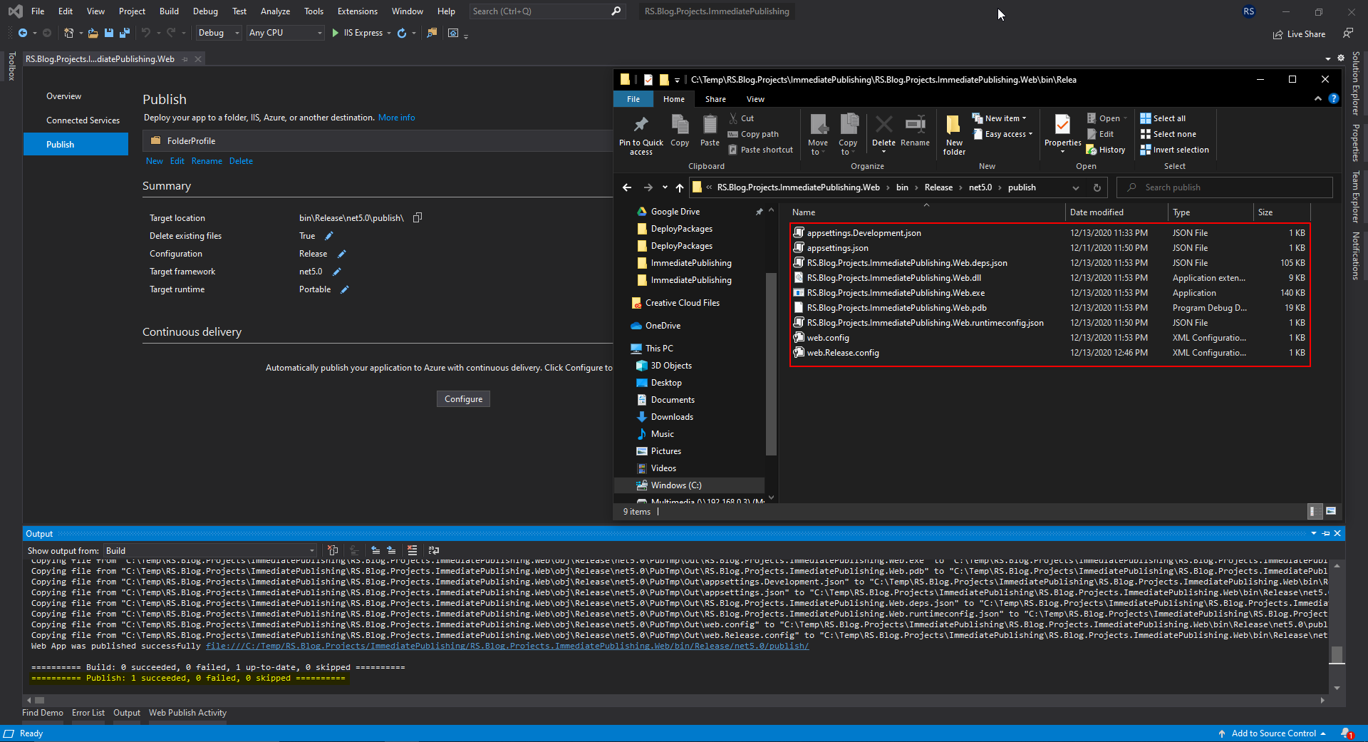Screen dimensions: 1368x742
Task: Switch to the Error List tab
Action: [88, 713]
